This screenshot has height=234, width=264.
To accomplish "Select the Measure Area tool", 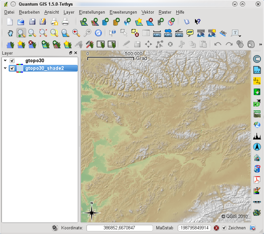I will pyautogui.click(x=168, y=33).
